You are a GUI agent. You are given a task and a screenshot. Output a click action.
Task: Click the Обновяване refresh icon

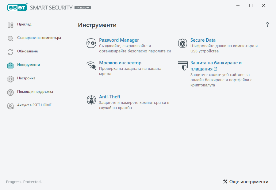pos(10,51)
